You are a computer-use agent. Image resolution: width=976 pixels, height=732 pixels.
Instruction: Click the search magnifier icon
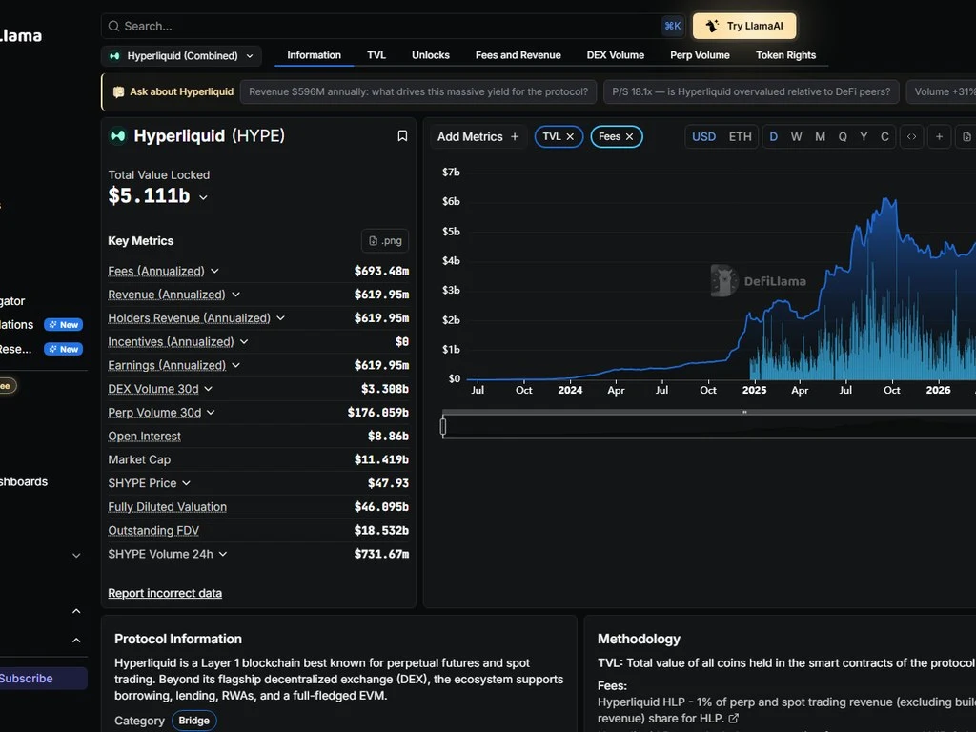click(x=113, y=26)
